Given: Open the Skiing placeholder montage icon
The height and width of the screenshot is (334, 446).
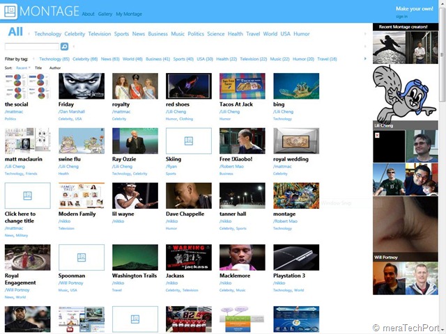Looking at the screenshot, I should (x=189, y=141).
